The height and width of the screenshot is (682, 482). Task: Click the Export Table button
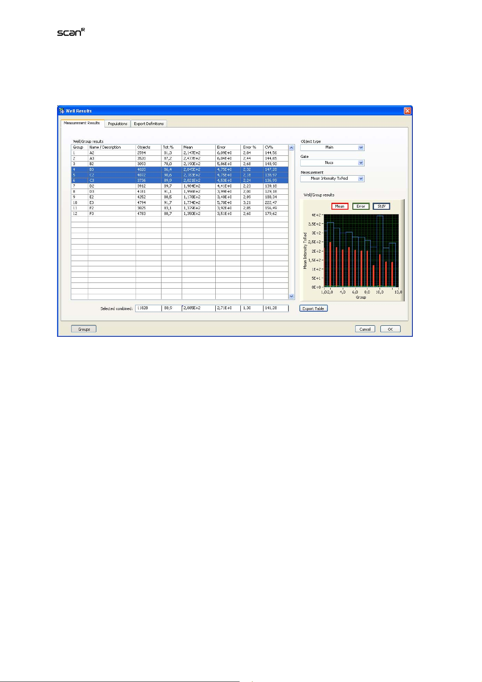tap(313, 308)
